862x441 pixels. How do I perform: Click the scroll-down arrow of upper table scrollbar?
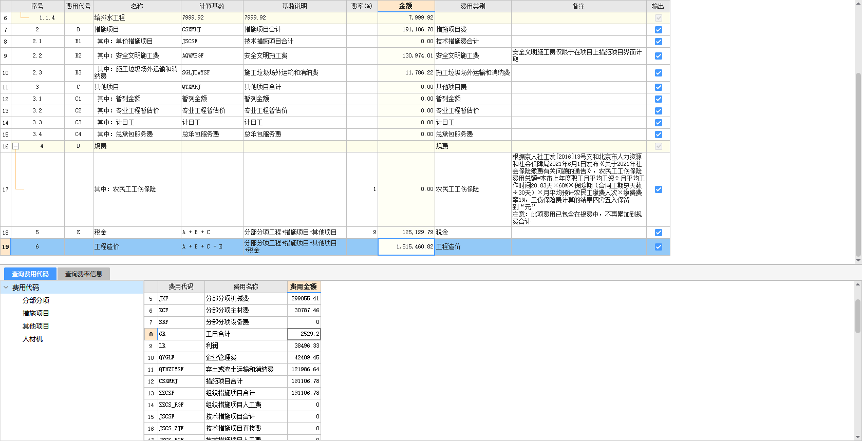(858, 260)
